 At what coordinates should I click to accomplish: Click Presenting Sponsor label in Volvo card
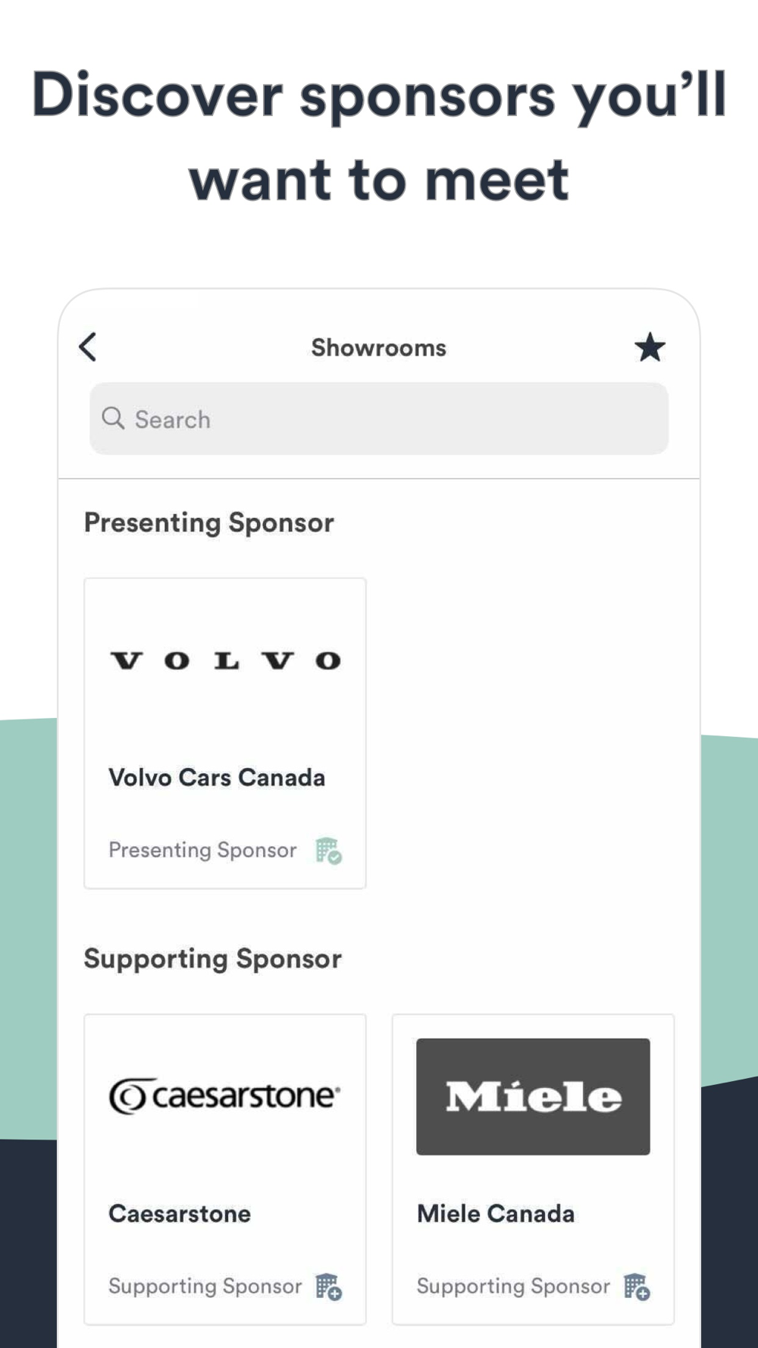click(x=202, y=850)
